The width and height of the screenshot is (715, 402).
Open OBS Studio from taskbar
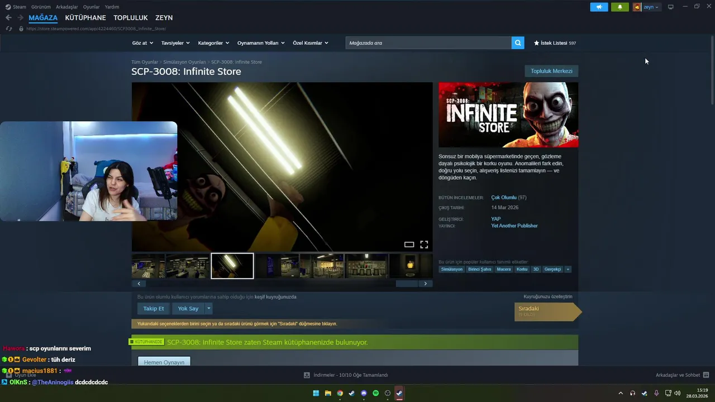point(388,393)
